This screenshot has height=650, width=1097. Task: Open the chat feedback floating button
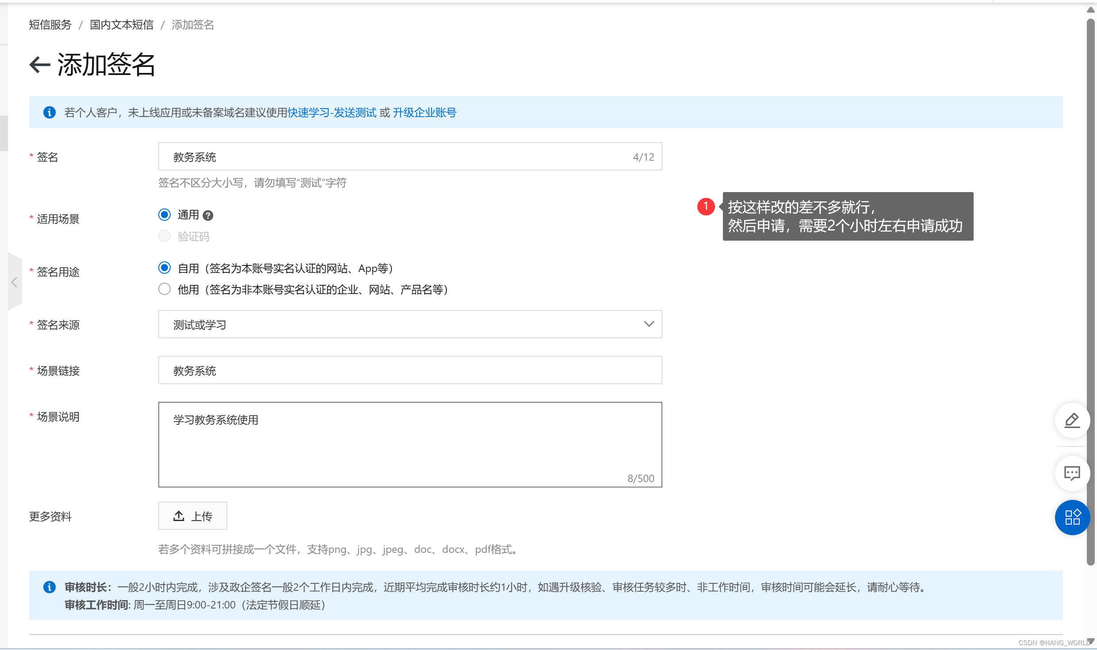(x=1072, y=473)
